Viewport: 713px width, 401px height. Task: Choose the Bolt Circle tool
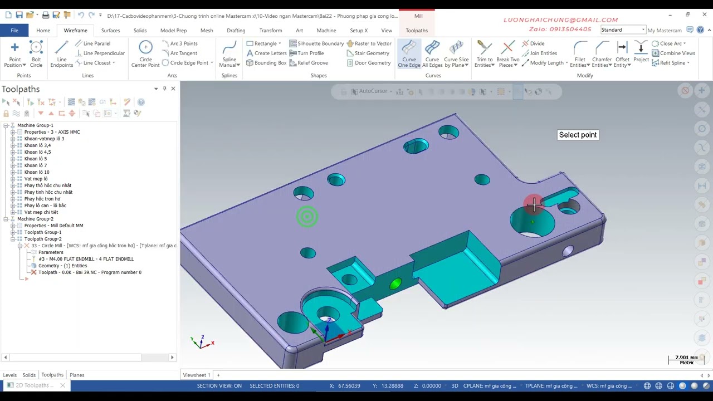pos(36,54)
